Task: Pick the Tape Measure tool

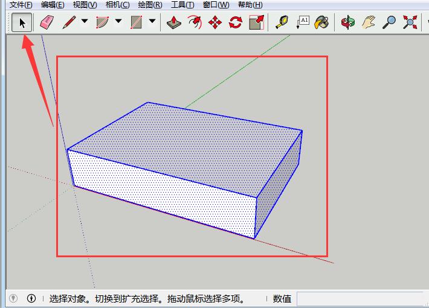Action: pyautogui.click(x=282, y=22)
